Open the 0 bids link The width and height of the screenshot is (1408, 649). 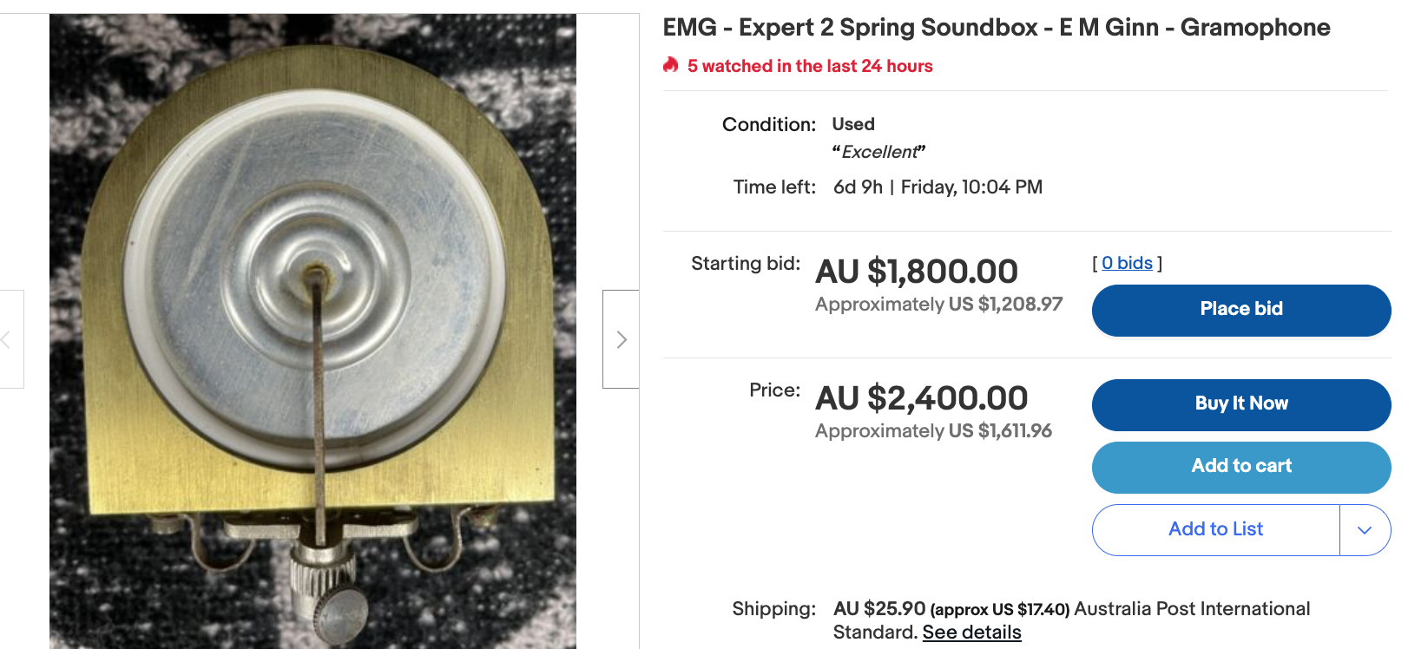(1127, 263)
